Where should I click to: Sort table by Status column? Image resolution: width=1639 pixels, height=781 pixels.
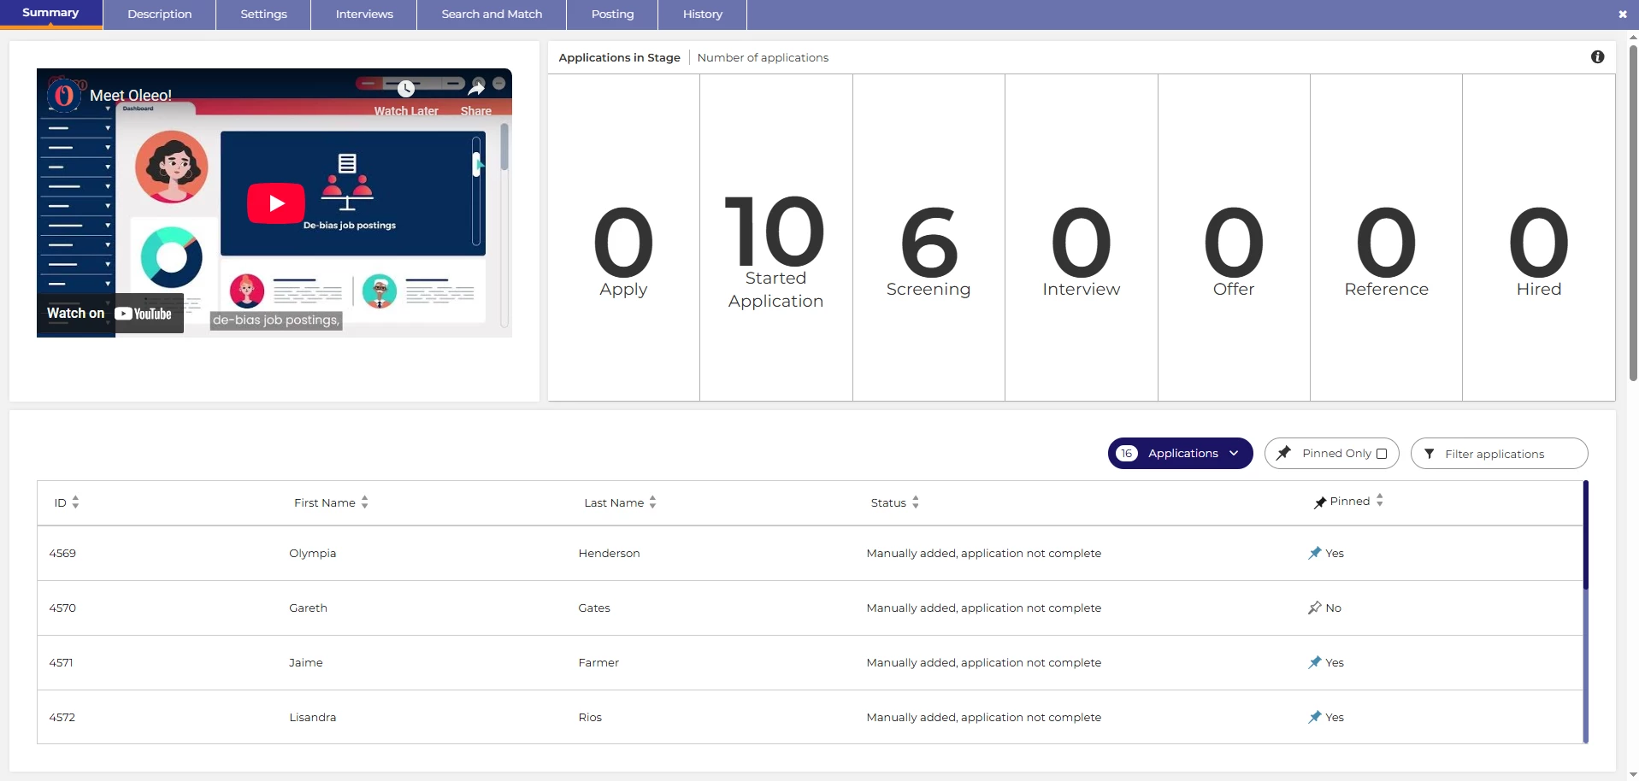(x=916, y=502)
